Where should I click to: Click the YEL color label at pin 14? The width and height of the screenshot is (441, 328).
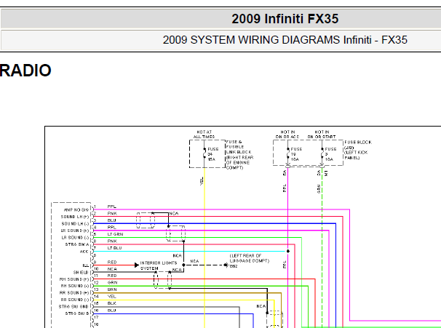[x=111, y=296]
